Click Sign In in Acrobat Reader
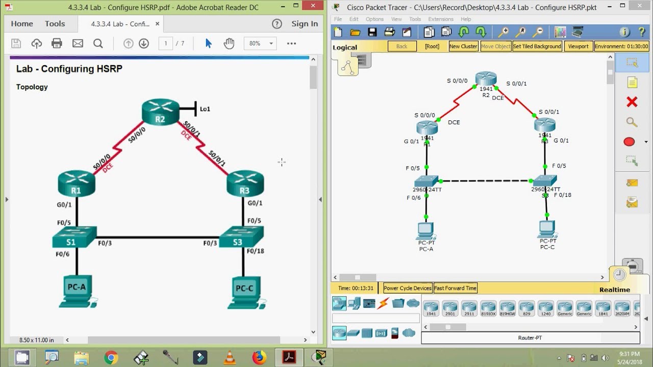 tap(305, 23)
